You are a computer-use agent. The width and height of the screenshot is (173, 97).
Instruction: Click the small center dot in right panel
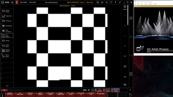[125, 46]
